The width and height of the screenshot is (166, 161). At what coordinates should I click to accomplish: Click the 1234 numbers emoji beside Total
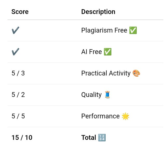pyautogui.click(x=102, y=138)
